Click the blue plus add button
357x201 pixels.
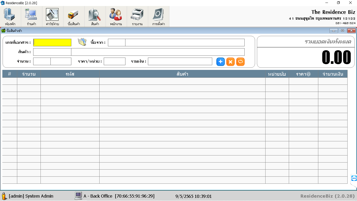click(x=221, y=62)
